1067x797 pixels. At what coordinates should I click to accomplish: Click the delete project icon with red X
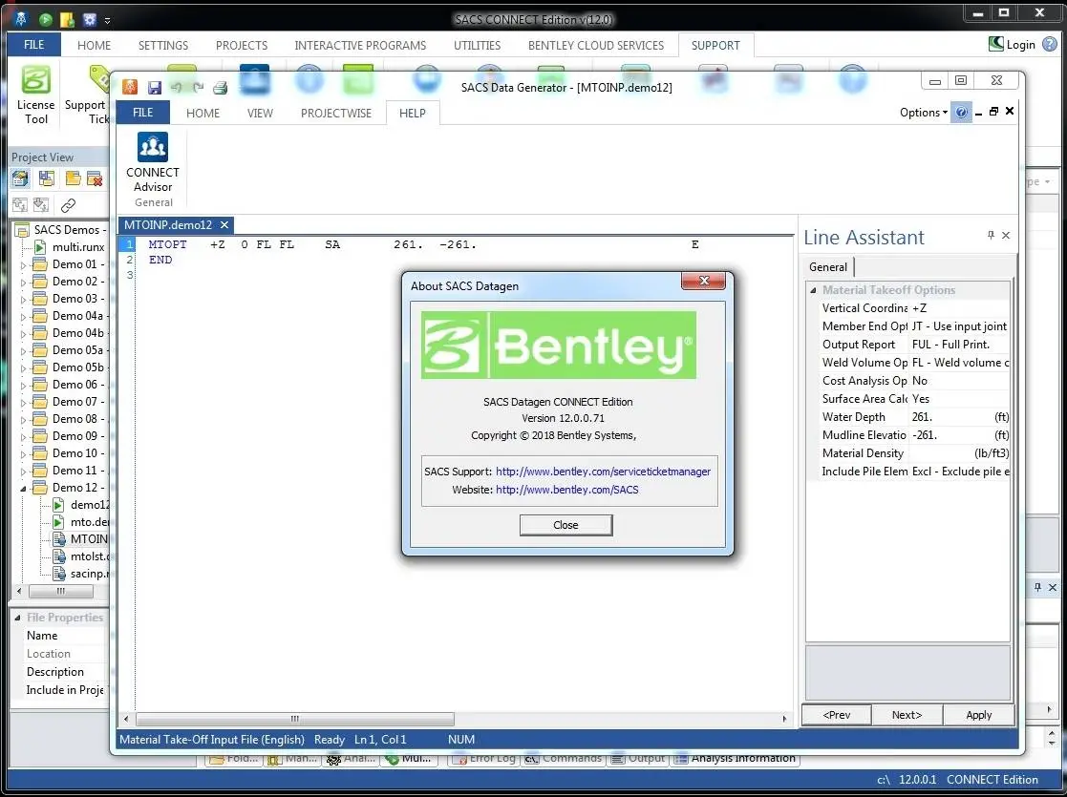(95, 178)
